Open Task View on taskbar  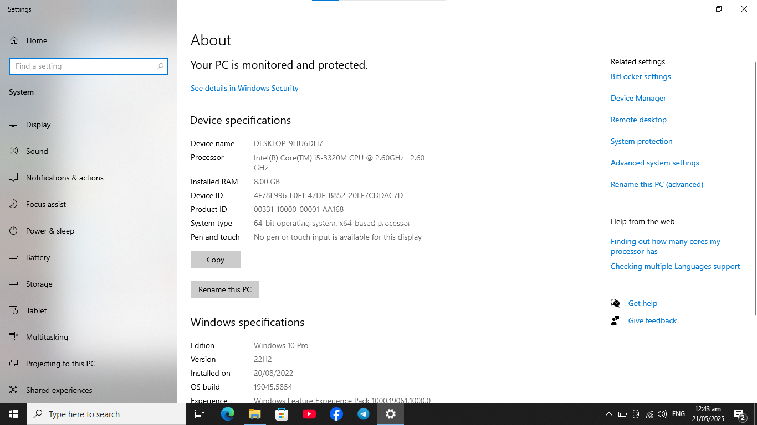point(200,414)
